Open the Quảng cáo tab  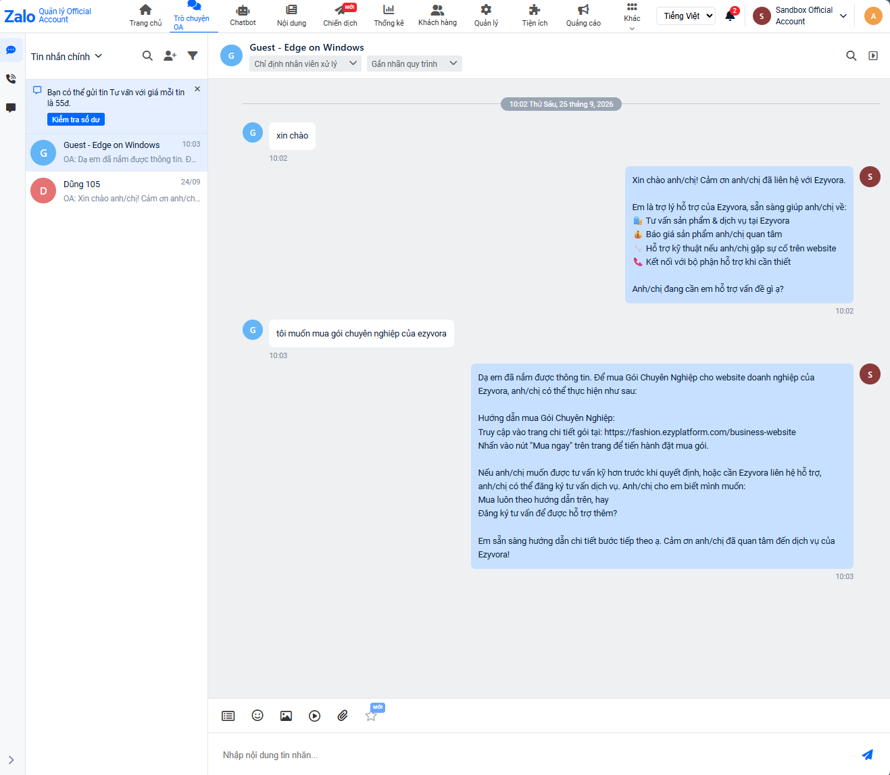click(x=583, y=15)
